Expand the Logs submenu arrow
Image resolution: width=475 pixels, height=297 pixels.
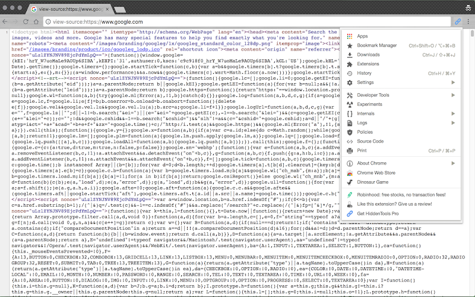pyautogui.click(x=453, y=123)
